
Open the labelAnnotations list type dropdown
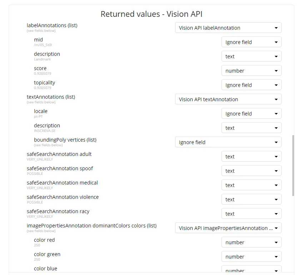[x=228, y=28]
